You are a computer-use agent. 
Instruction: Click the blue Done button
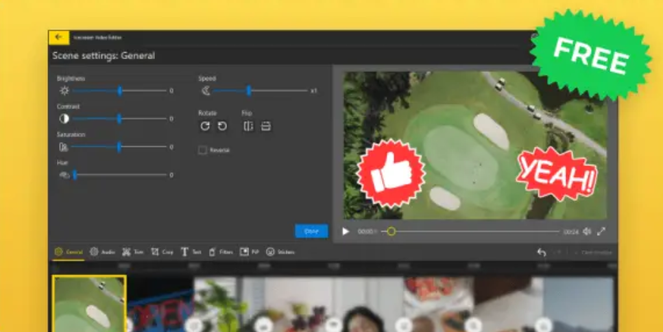312,231
